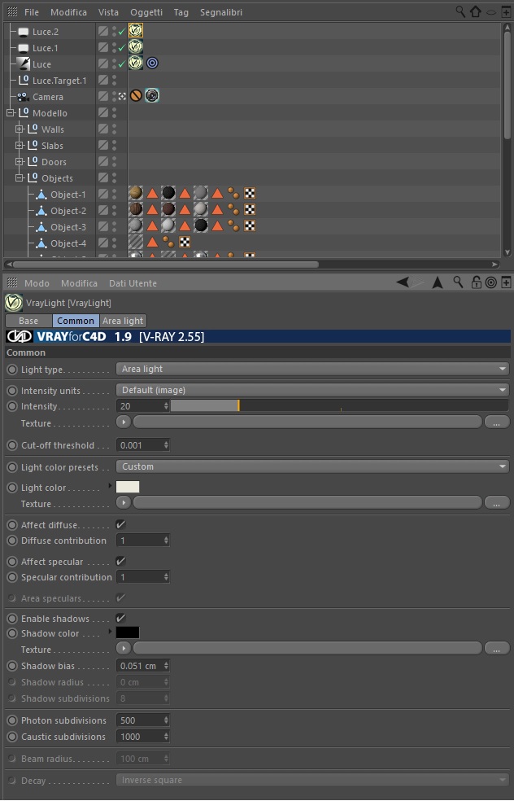Screen dimensions: 514x801
Task: Toggle layer square on Walls row
Action: point(103,129)
